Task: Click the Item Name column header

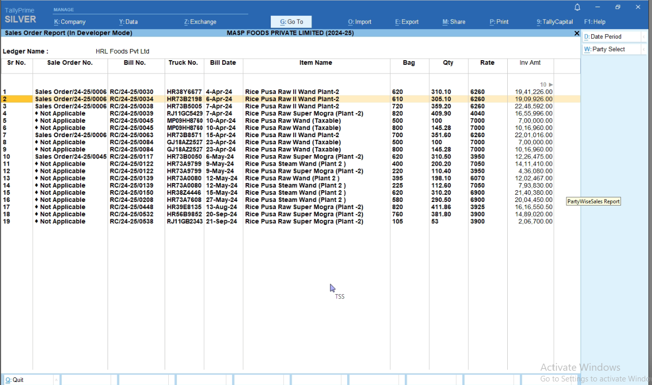Action: coord(316,63)
